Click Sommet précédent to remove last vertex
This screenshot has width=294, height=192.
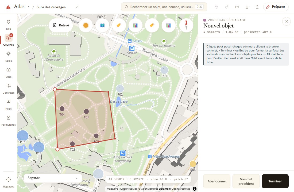[246, 181]
